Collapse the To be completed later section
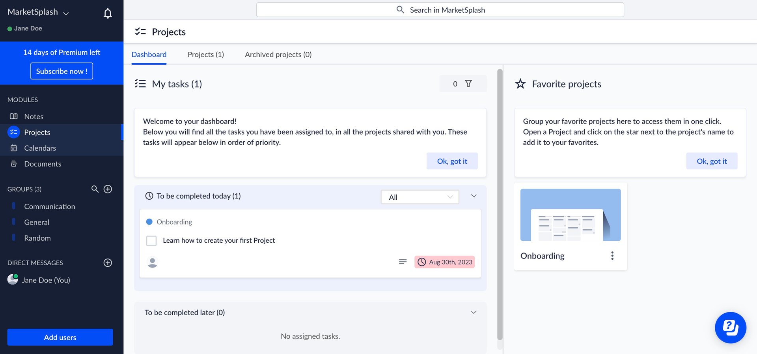 point(474,313)
